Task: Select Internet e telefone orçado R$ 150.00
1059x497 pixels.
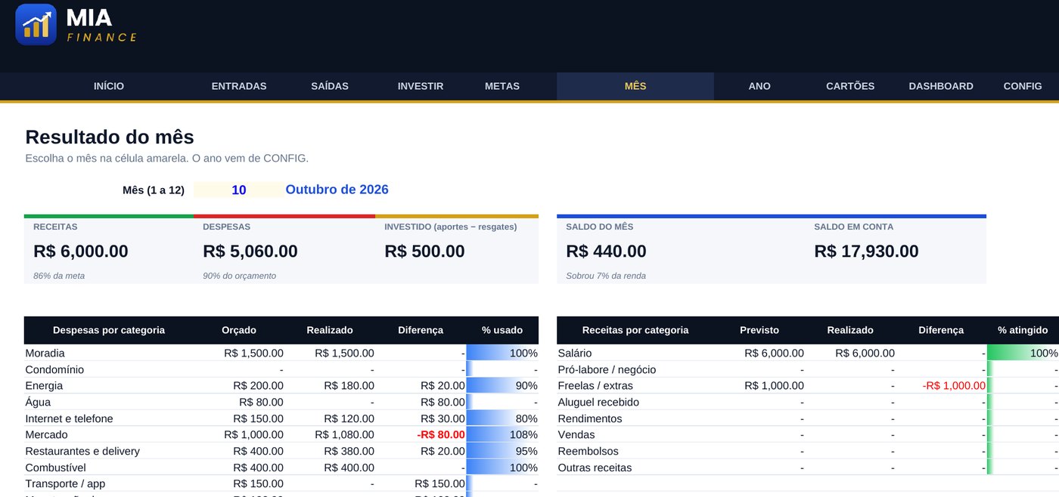Action: click(x=258, y=418)
